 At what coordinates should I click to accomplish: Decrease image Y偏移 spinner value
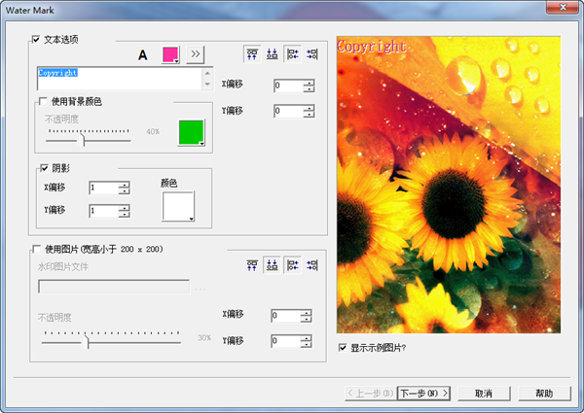[307, 344]
